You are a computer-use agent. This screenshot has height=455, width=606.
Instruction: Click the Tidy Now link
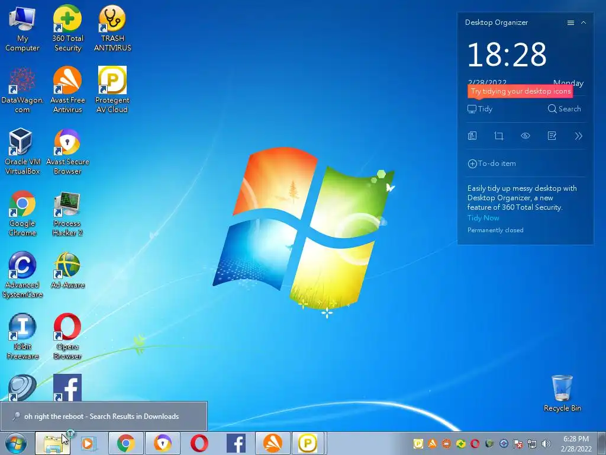(x=483, y=218)
